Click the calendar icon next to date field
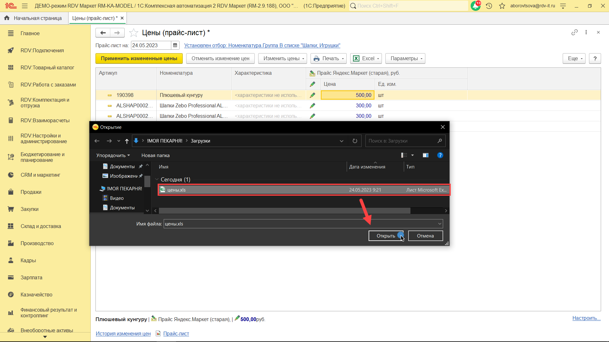The image size is (609, 342). (175, 46)
